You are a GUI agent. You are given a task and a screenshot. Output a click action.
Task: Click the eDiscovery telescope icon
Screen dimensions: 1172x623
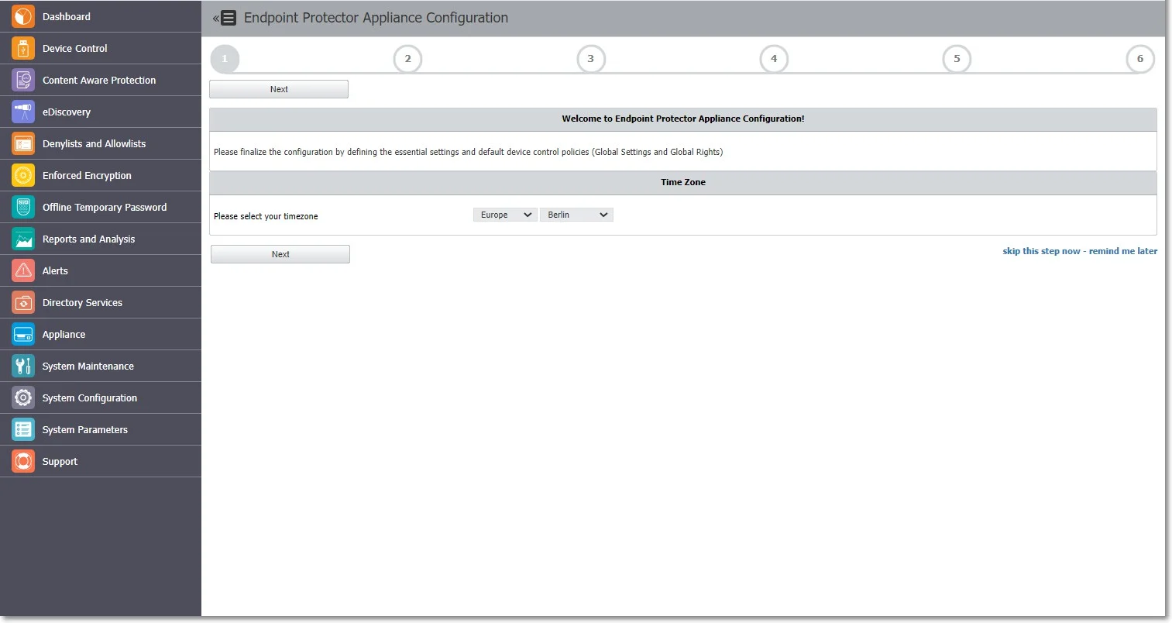pos(23,112)
